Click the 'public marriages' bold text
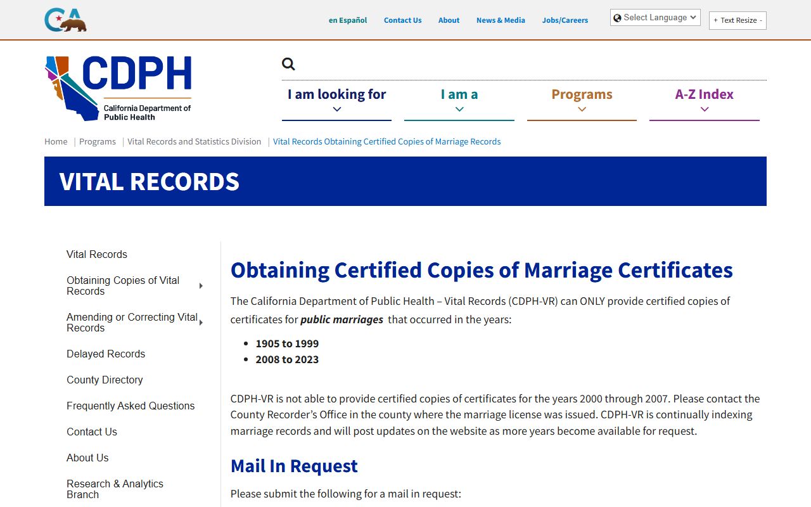This screenshot has height=507, width=811. (342, 319)
